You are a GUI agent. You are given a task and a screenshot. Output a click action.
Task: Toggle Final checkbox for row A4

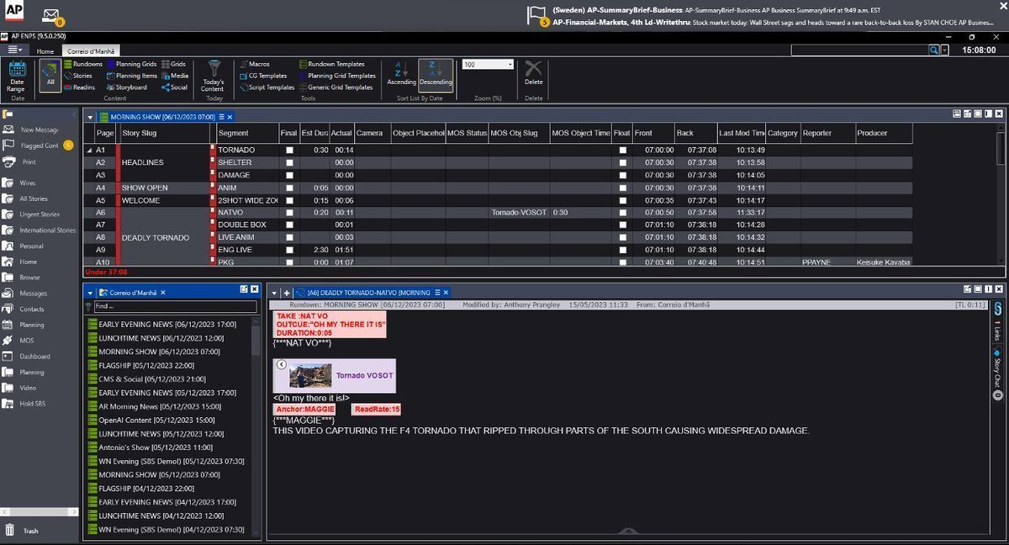pos(289,188)
